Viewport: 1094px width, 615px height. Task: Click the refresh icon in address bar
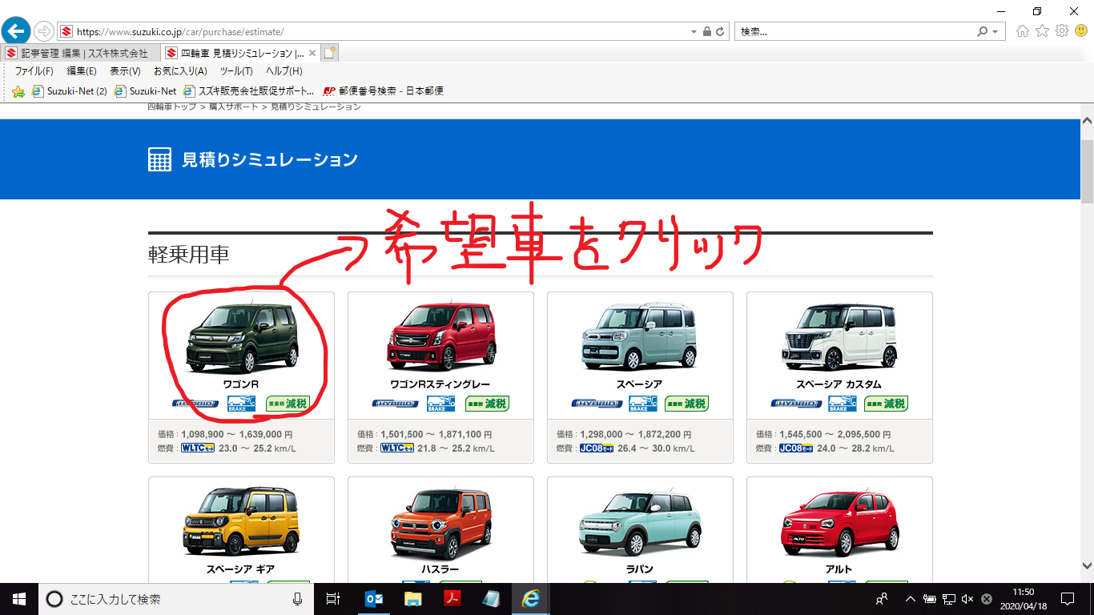(720, 32)
